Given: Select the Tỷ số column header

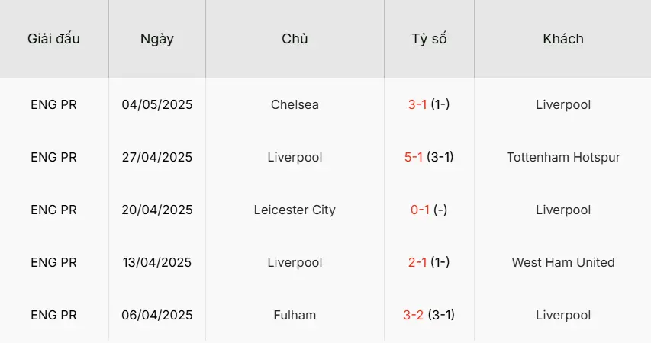Looking at the screenshot, I should 429,39.
